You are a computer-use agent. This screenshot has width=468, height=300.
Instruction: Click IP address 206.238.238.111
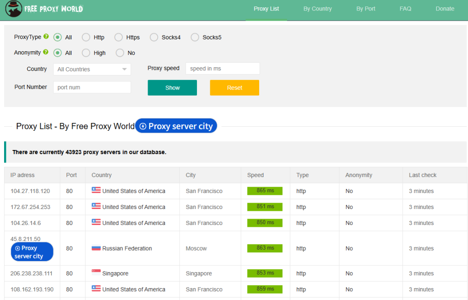click(x=32, y=273)
